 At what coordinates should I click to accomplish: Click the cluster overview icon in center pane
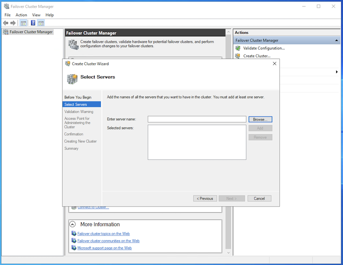coord(73,44)
